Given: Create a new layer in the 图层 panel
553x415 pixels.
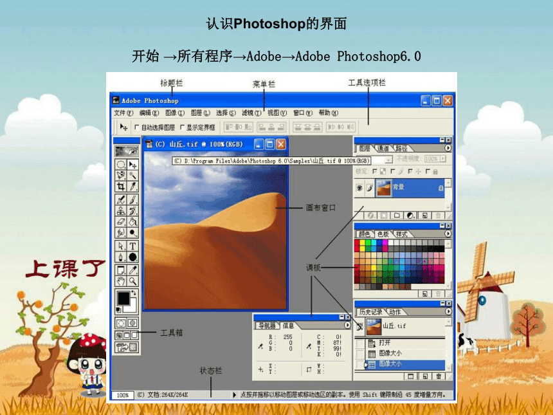Looking at the screenshot, I should click(425, 216).
